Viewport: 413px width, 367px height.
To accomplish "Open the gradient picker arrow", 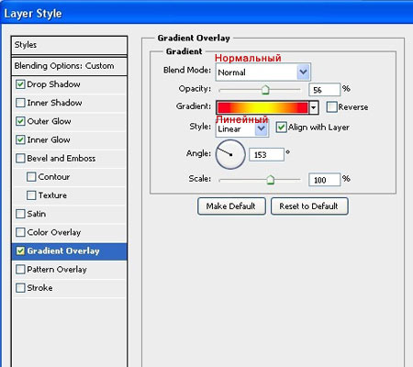I will click(x=314, y=107).
